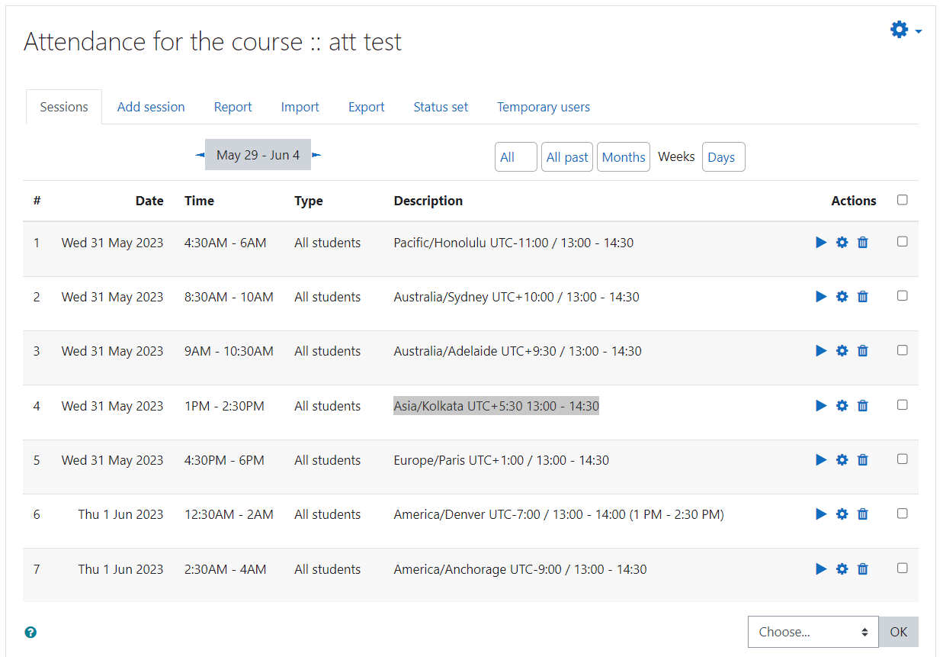Switch the session view to Months
The height and width of the screenshot is (657, 943).
623,156
